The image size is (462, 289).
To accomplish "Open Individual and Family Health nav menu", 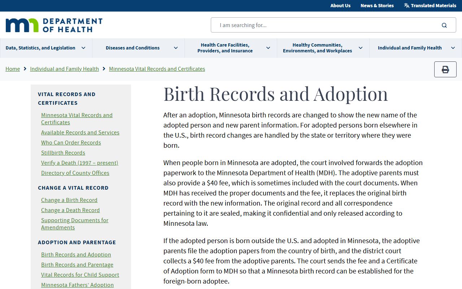I will [410, 48].
